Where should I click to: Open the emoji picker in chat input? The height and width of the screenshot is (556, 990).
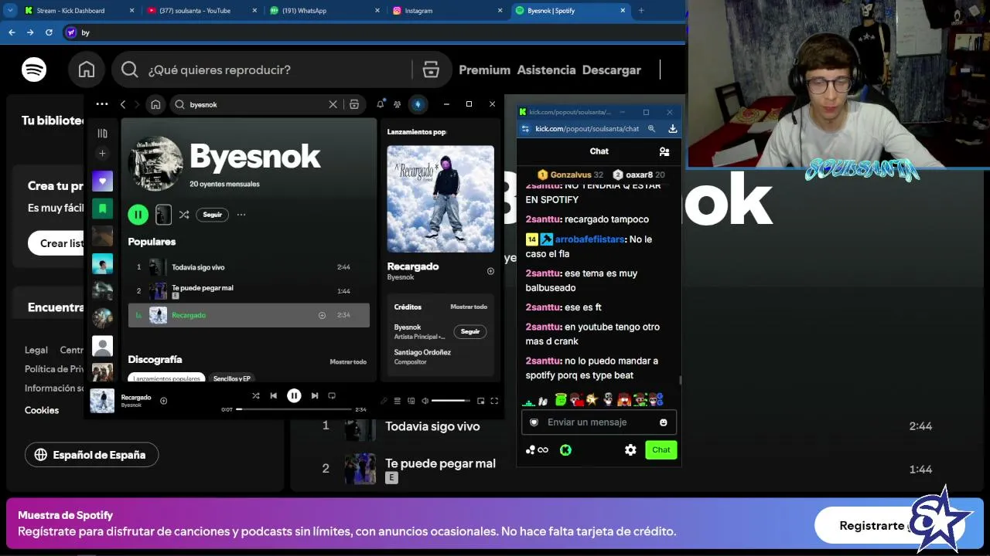click(663, 422)
